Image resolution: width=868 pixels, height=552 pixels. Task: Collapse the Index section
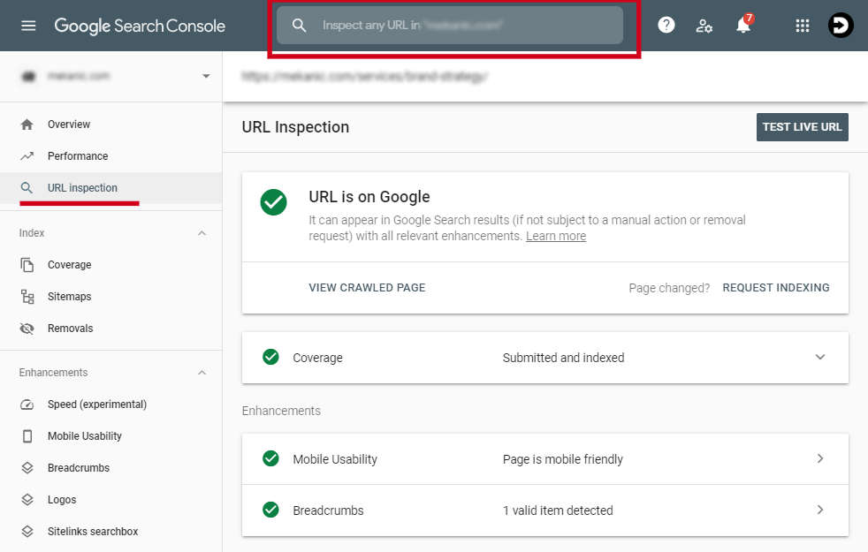[202, 233]
